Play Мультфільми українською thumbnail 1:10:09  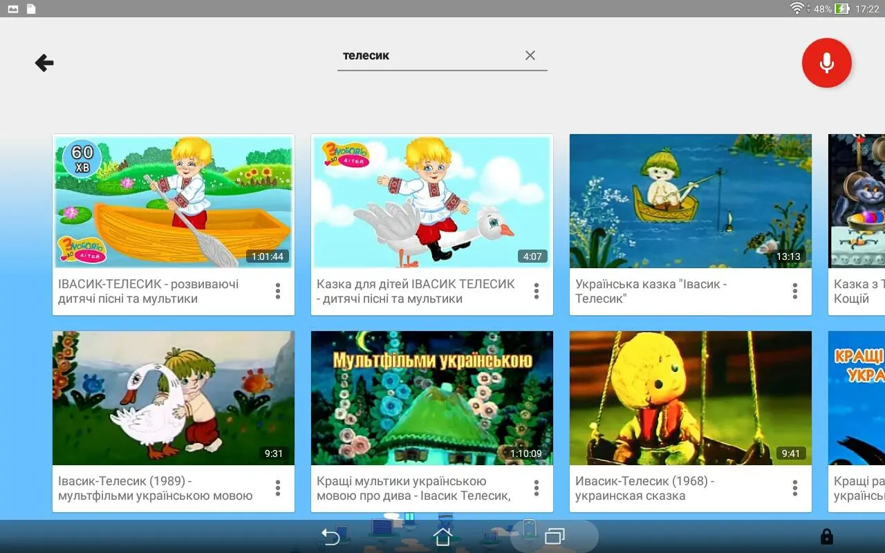click(x=432, y=398)
